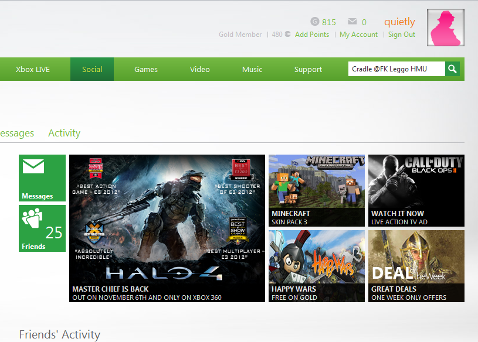
Task: Open the My Account link
Action: (x=358, y=35)
